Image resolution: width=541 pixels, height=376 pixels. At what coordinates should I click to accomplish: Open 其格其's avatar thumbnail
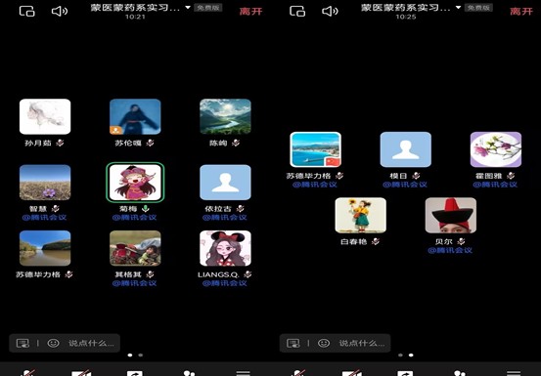(x=135, y=248)
